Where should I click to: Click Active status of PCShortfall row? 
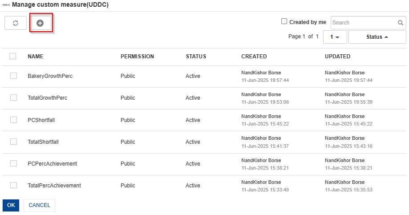click(x=193, y=120)
